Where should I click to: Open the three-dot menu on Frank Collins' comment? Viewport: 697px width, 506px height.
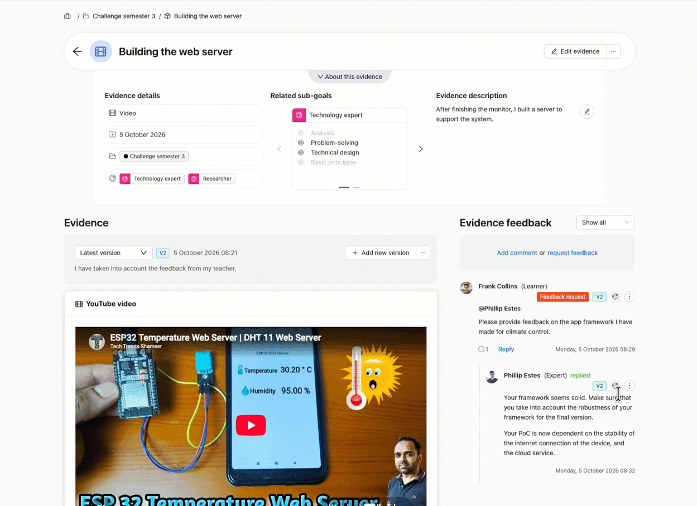click(629, 296)
